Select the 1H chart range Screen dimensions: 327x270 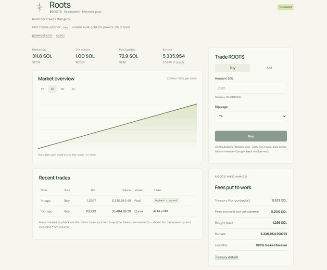42,89
